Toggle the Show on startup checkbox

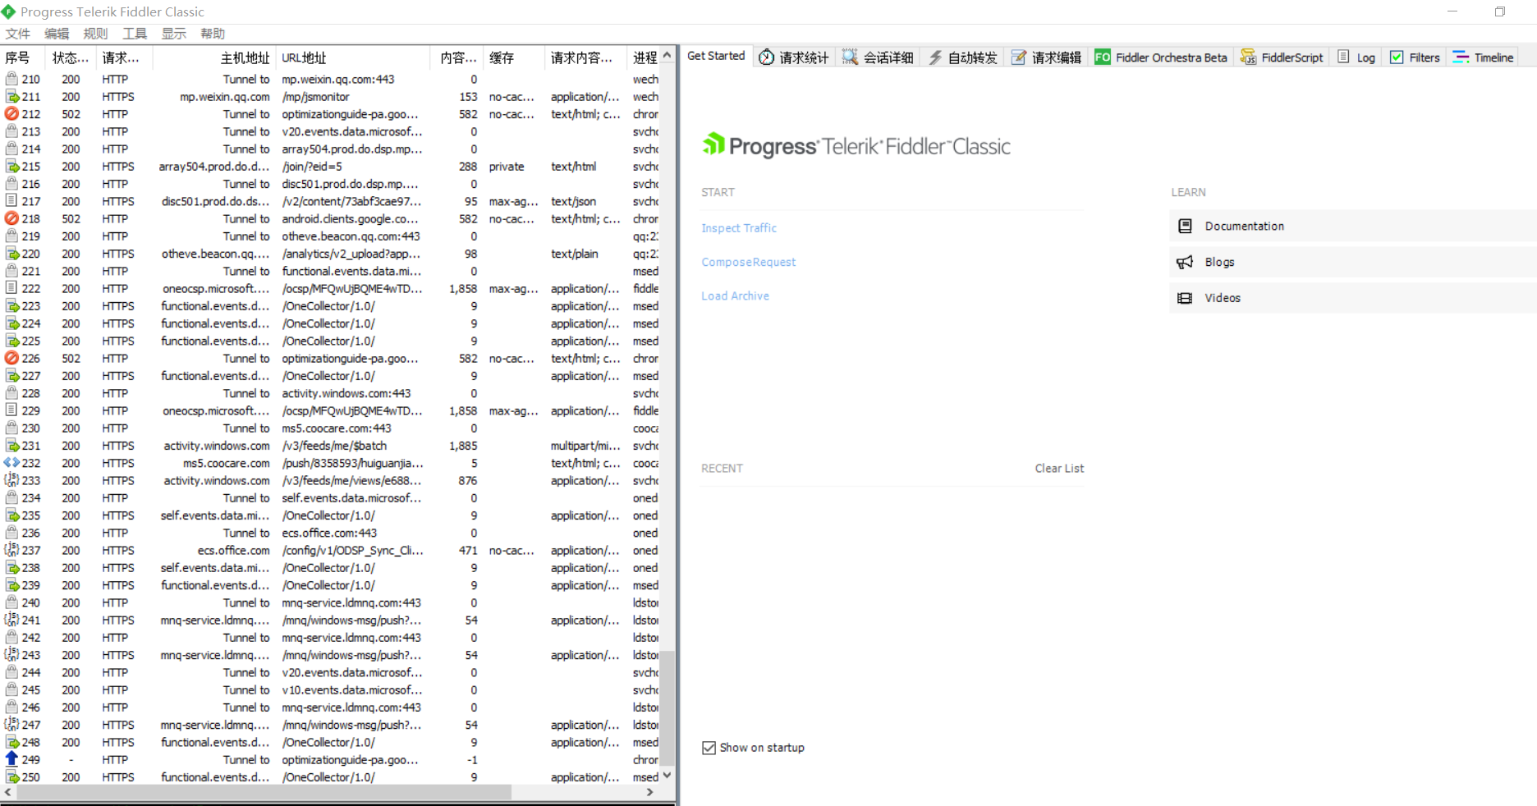click(709, 748)
